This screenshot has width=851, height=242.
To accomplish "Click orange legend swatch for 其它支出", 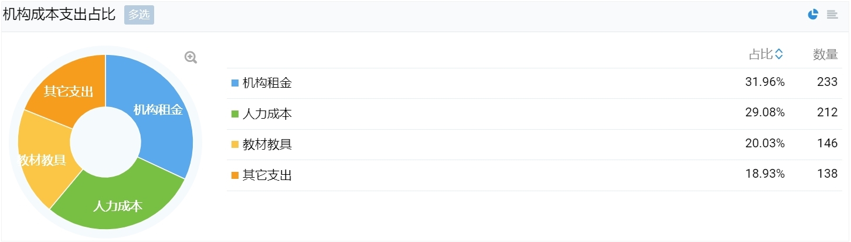I will tap(235, 175).
